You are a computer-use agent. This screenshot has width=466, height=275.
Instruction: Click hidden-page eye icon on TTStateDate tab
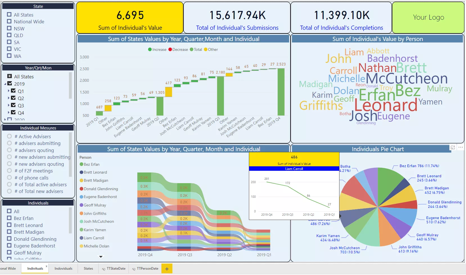[x=104, y=269]
